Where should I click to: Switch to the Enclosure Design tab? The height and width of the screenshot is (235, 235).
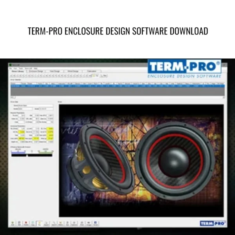pos(36,71)
